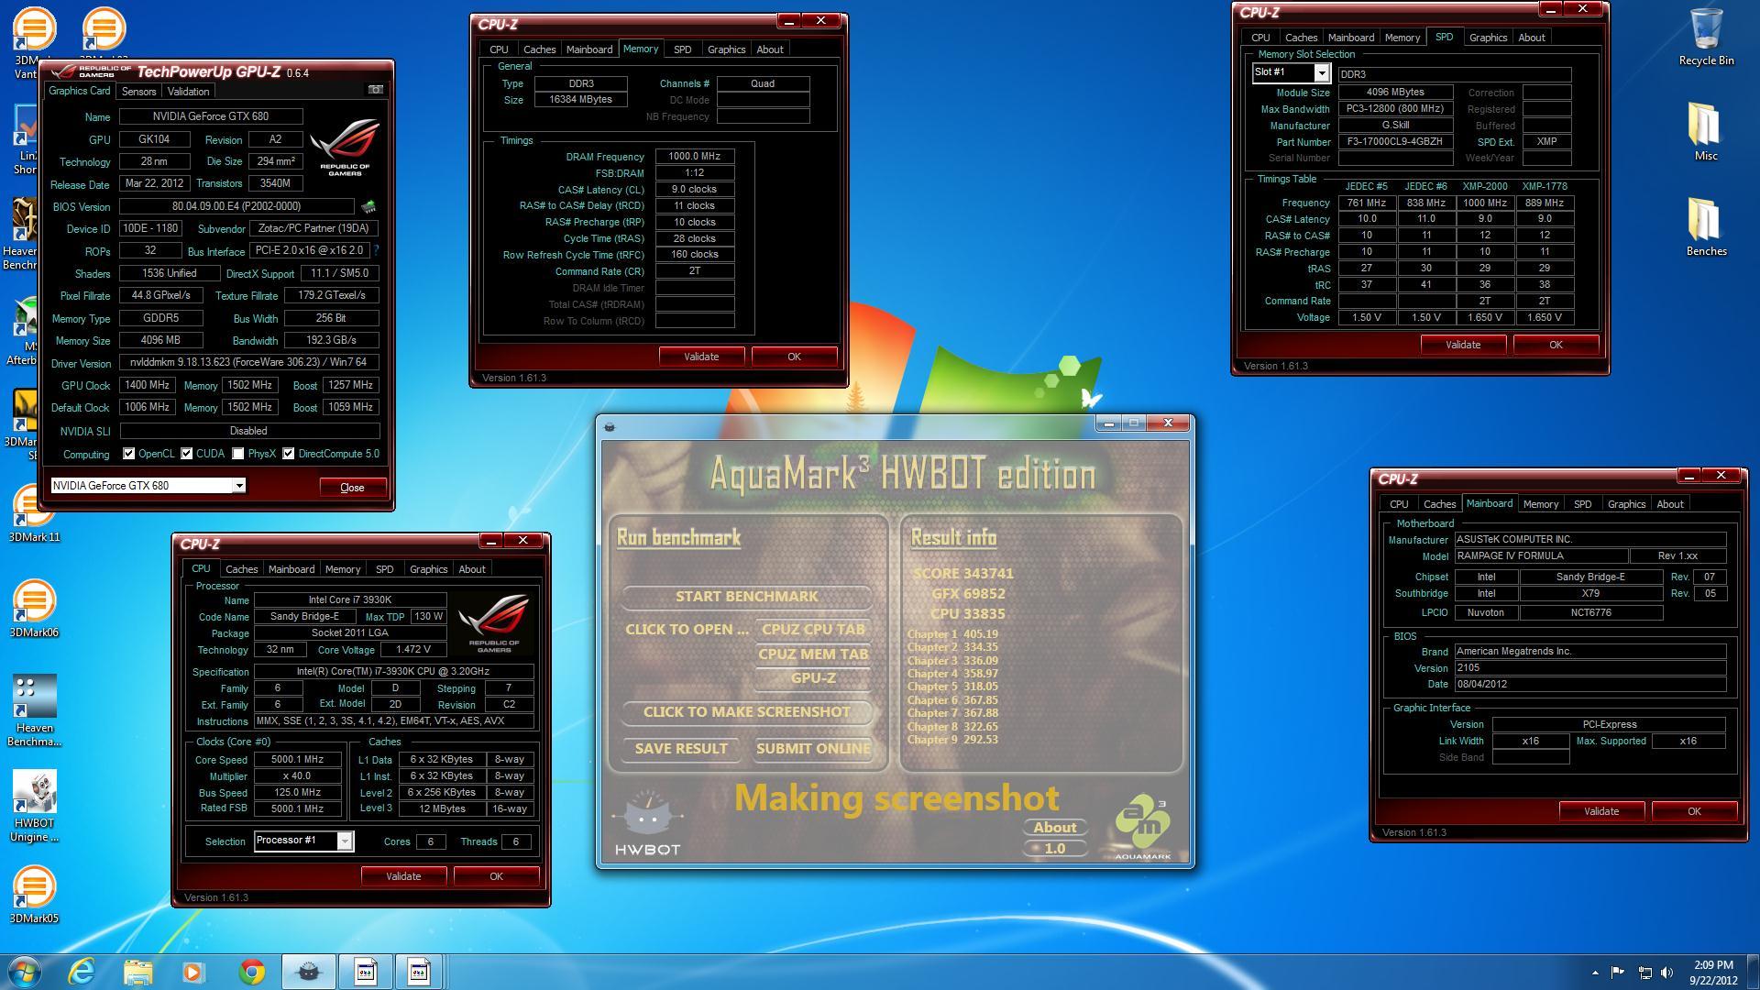Open the GPU selector dropdown in GPU-Z

point(239,486)
